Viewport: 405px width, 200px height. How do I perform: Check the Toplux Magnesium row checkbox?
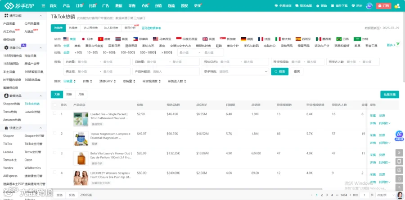[54, 133]
